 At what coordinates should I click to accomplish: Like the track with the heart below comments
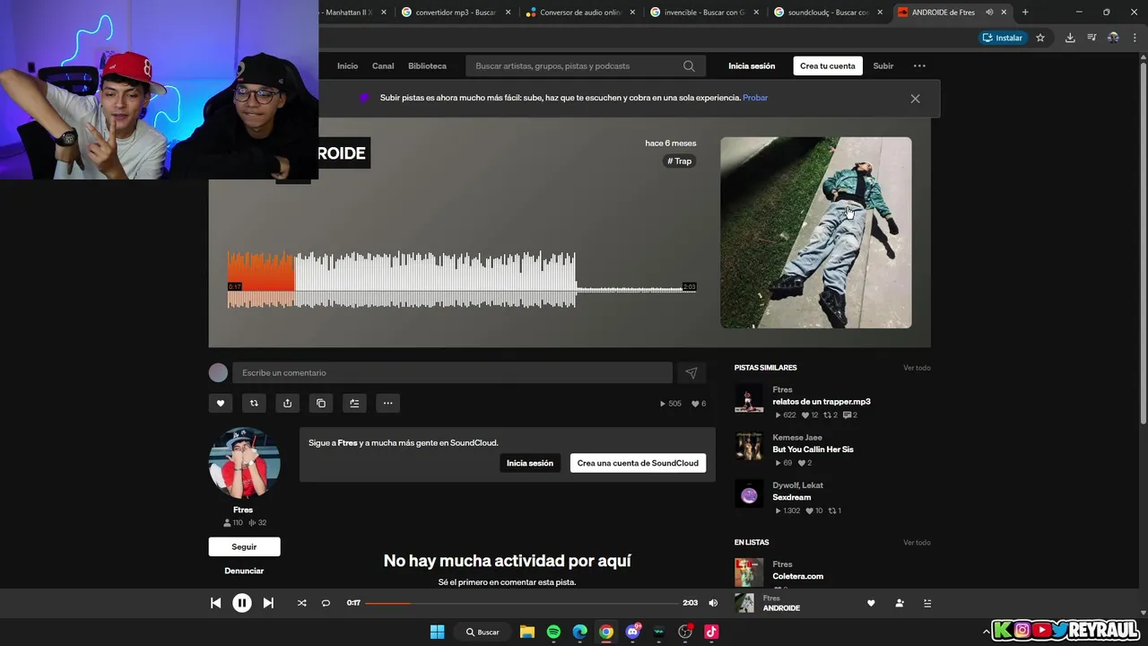(x=220, y=403)
